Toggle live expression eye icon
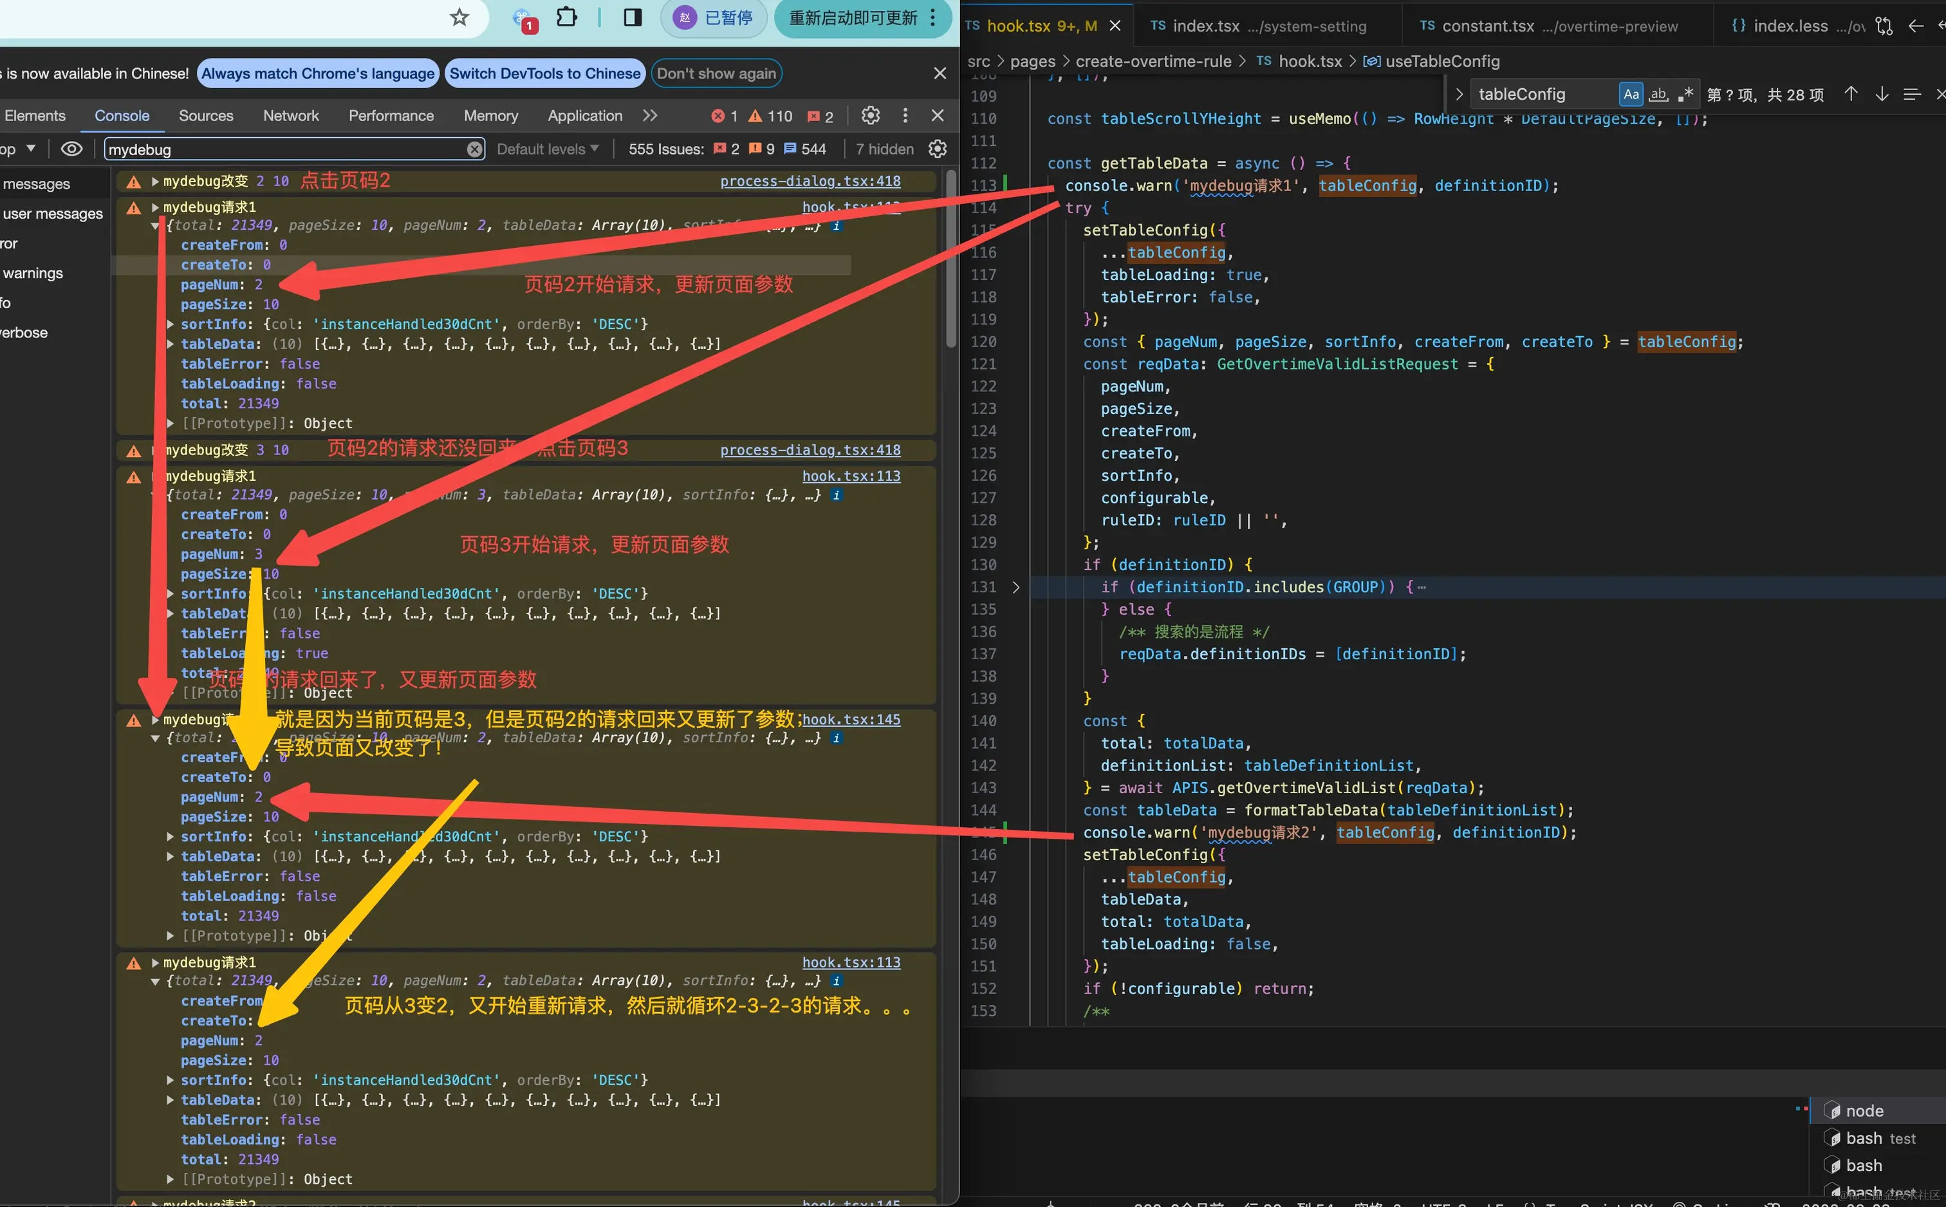Image resolution: width=1946 pixels, height=1207 pixels. [x=72, y=149]
